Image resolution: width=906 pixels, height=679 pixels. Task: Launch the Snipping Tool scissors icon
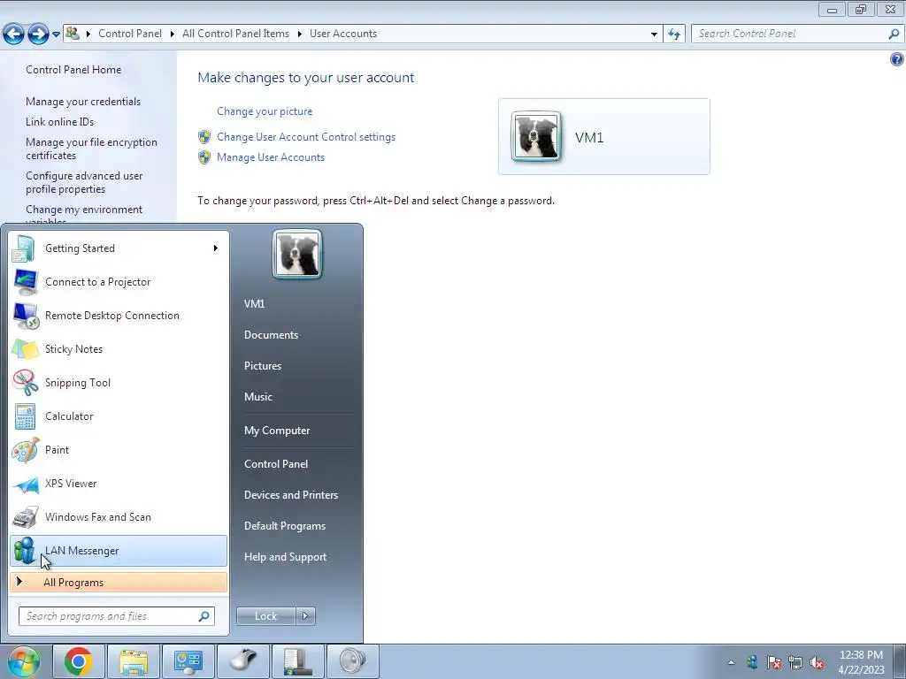point(25,383)
